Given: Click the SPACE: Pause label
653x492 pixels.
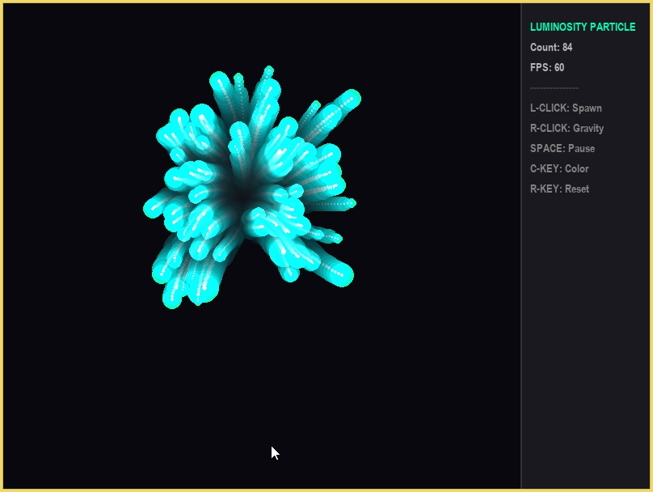Looking at the screenshot, I should pyautogui.click(x=562, y=149).
